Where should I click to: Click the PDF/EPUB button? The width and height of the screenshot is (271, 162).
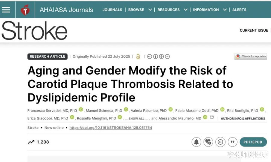pyautogui.click(x=253, y=142)
